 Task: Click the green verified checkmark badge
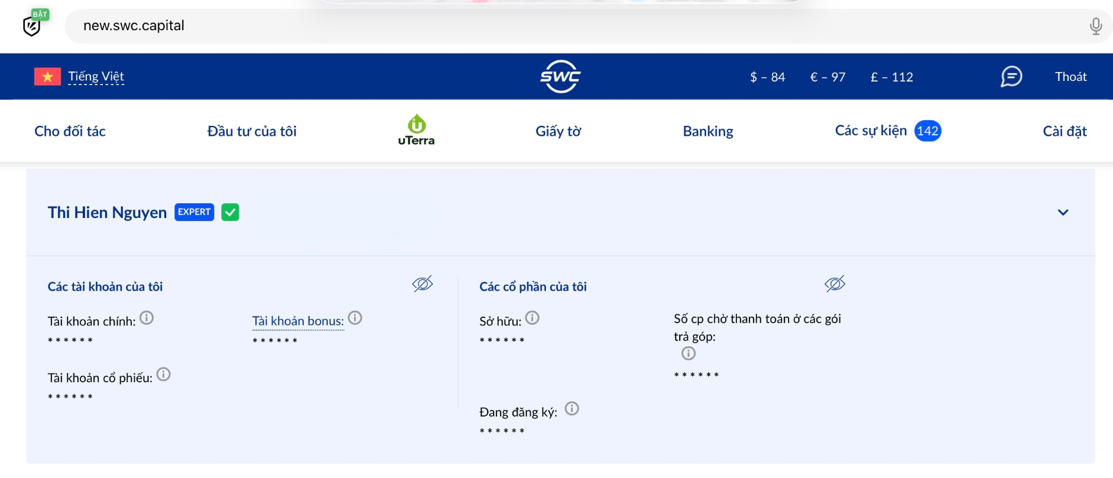[230, 212]
